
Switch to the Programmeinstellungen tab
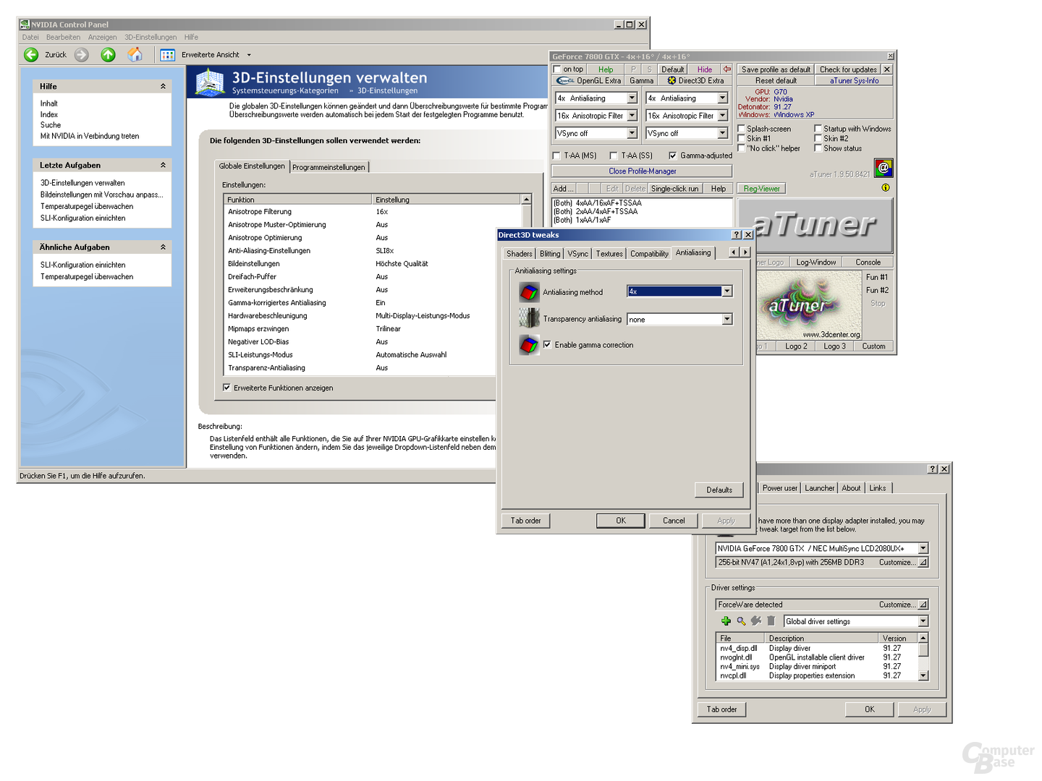tap(329, 167)
